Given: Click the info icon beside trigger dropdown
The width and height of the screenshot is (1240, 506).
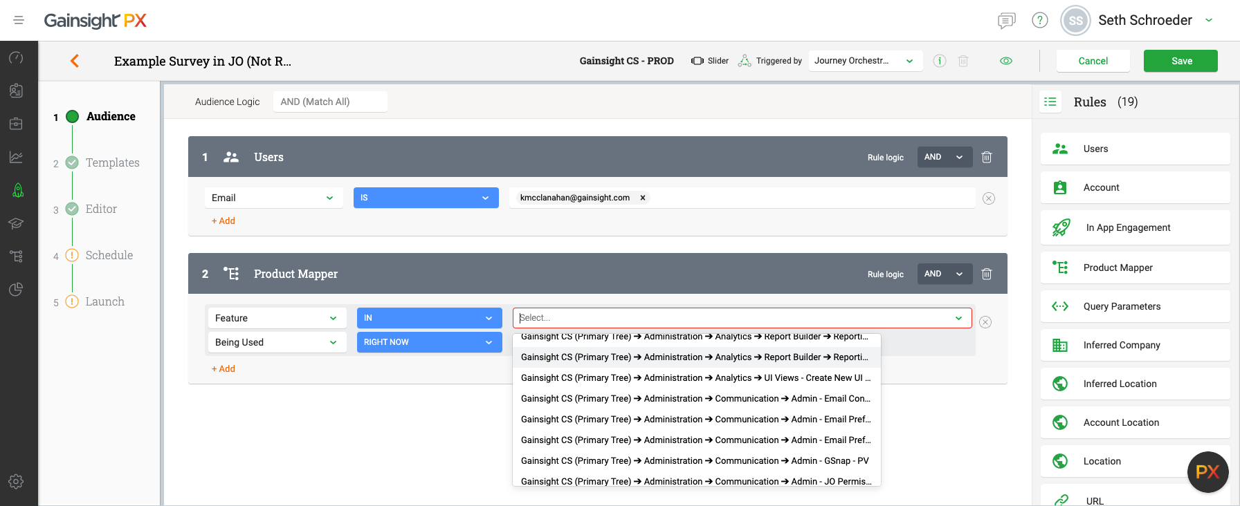Looking at the screenshot, I should point(940,61).
